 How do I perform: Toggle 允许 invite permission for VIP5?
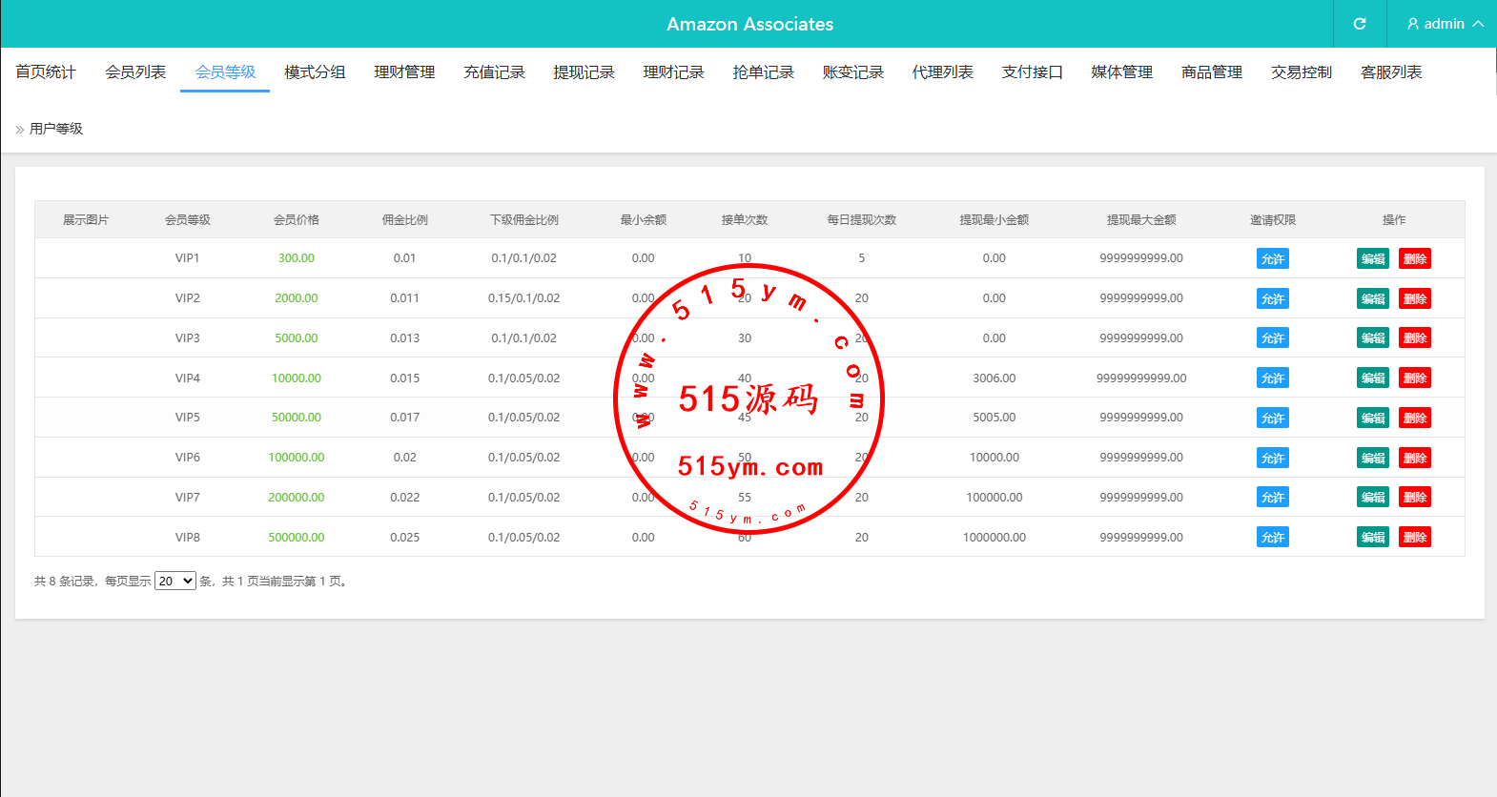pos(1272,418)
